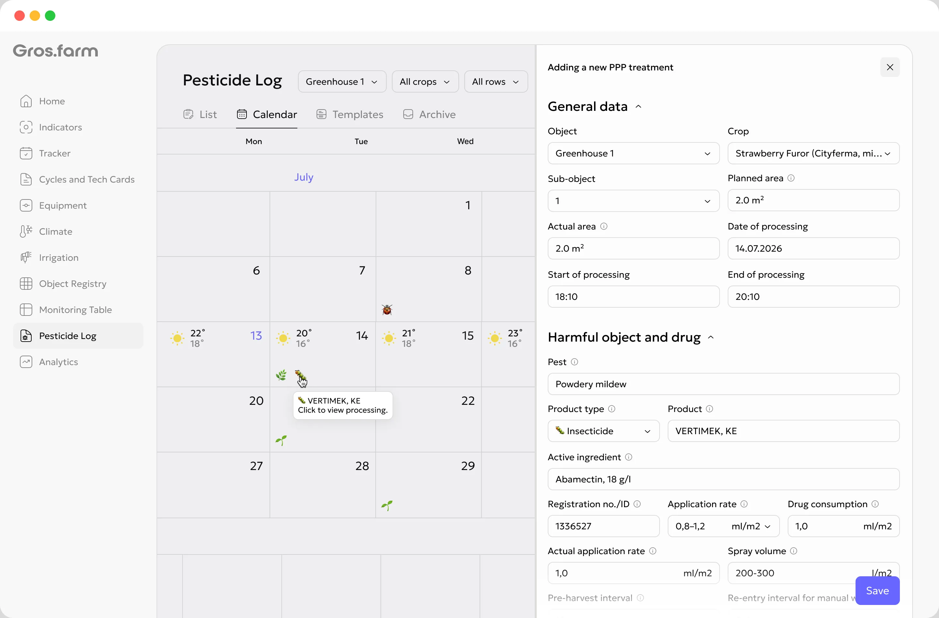The width and height of the screenshot is (939, 618).
Task: Click the Actual area field
Action: 633,248
